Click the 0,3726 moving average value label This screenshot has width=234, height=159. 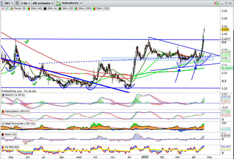(226, 52)
